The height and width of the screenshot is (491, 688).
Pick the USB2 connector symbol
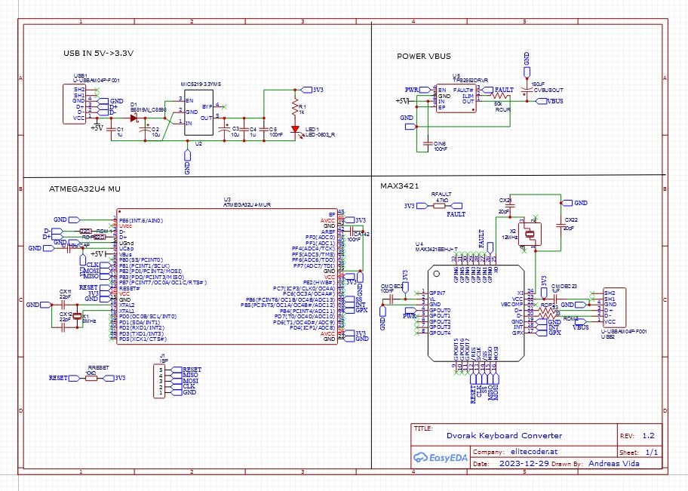pyautogui.click(x=614, y=307)
